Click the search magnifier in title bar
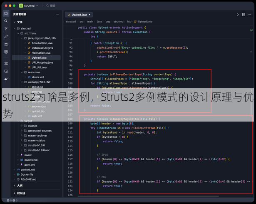The width and height of the screenshot is (256, 204). (x=47, y=6)
